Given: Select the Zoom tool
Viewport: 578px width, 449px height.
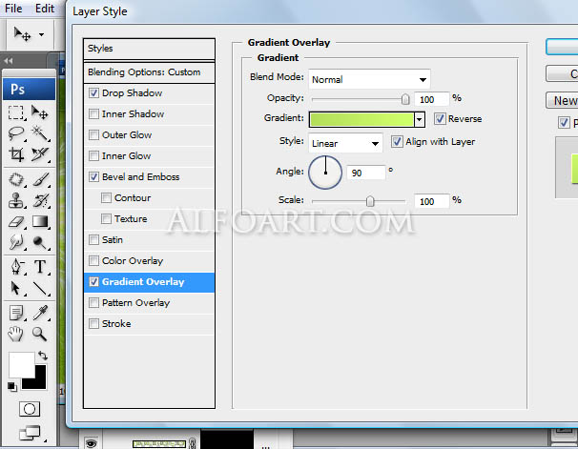Looking at the screenshot, I should 40,334.
